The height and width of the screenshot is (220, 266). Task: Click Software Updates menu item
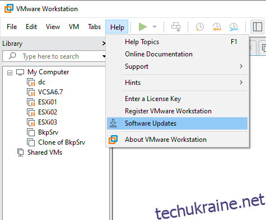(x=177, y=123)
